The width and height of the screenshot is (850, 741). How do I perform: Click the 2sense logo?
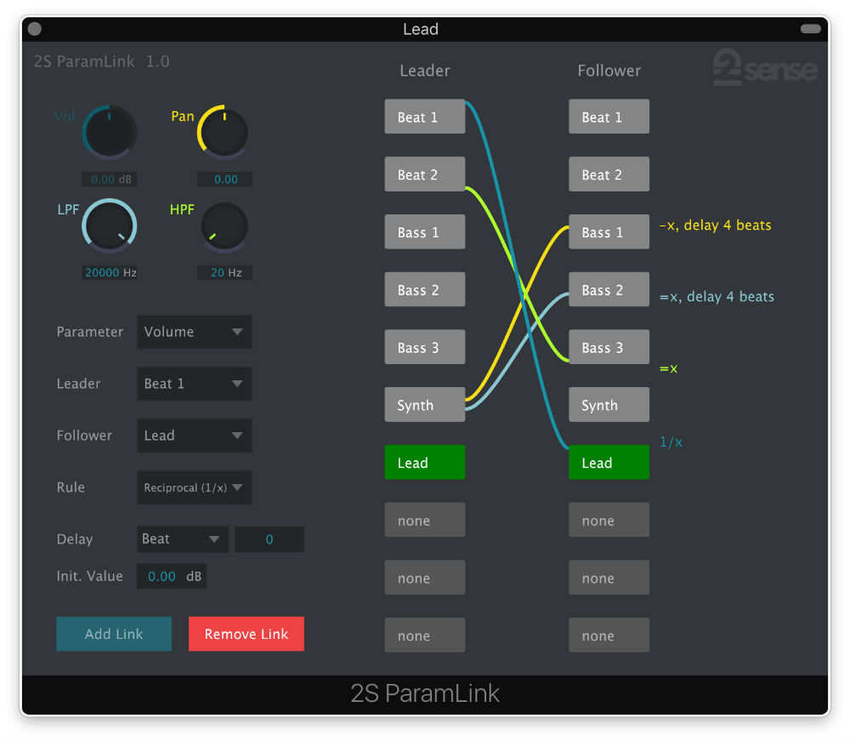click(765, 67)
